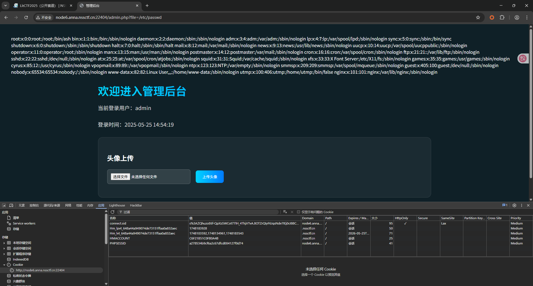Expand the 会话存储空间 tree node
Image resolution: width=533 pixels, height=286 pixels.
pyautogui.click(x=4, y=249)
